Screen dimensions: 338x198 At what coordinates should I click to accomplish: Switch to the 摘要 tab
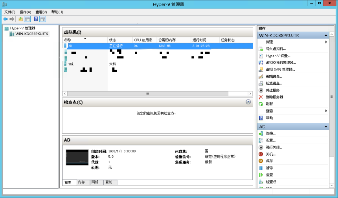tap(70, 183)
